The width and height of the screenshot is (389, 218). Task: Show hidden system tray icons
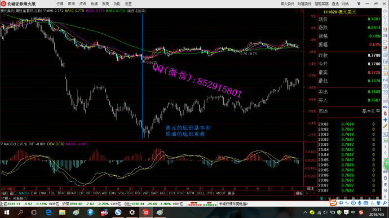tap(305, 212)
